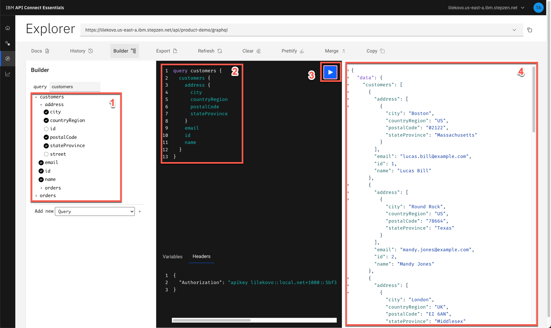
Task: Click the Clear icon to reset the query
Action: coord(258,51)
